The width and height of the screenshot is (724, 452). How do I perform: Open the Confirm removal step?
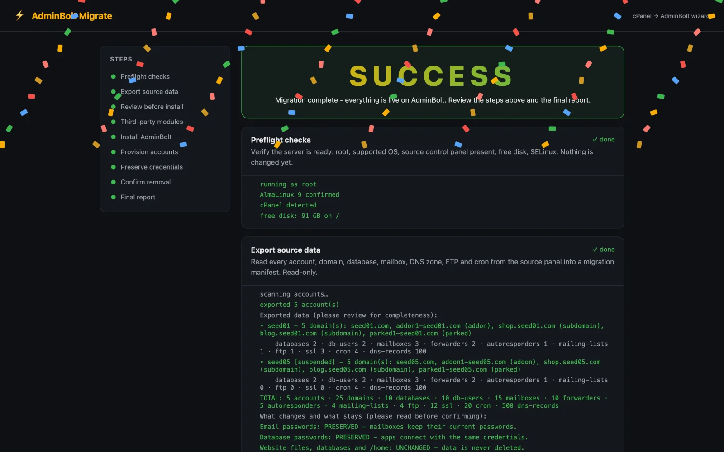[146, 182]
